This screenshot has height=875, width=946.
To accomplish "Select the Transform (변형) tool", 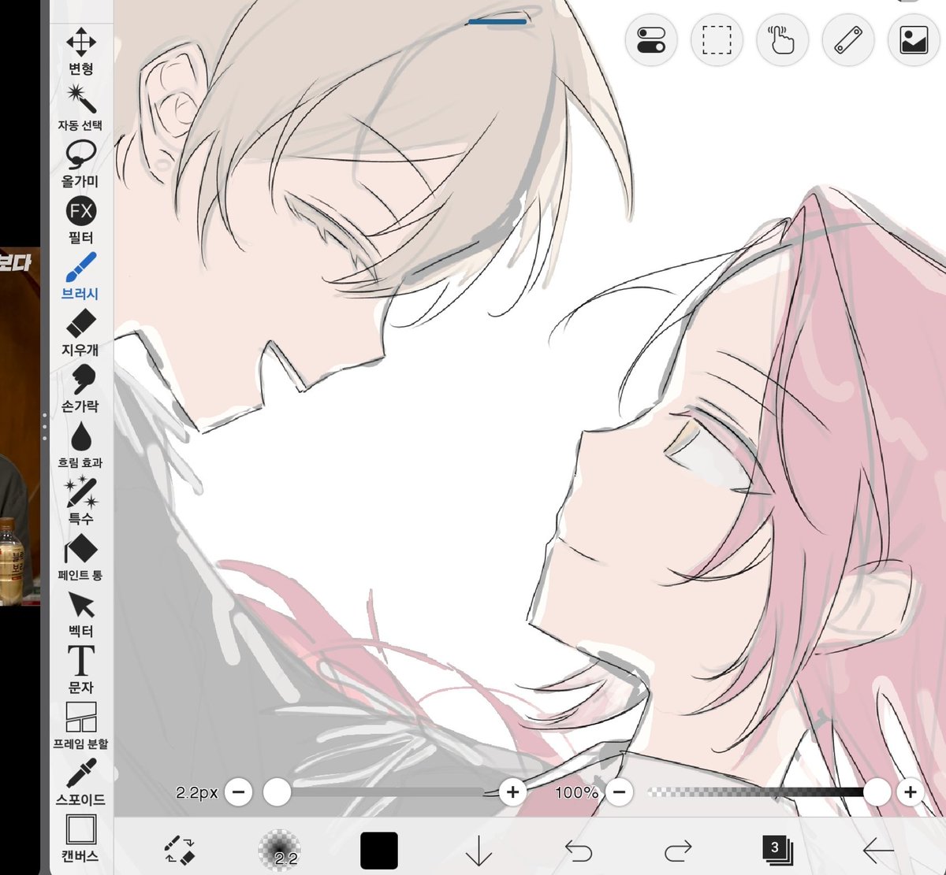I will click(81, 52).
